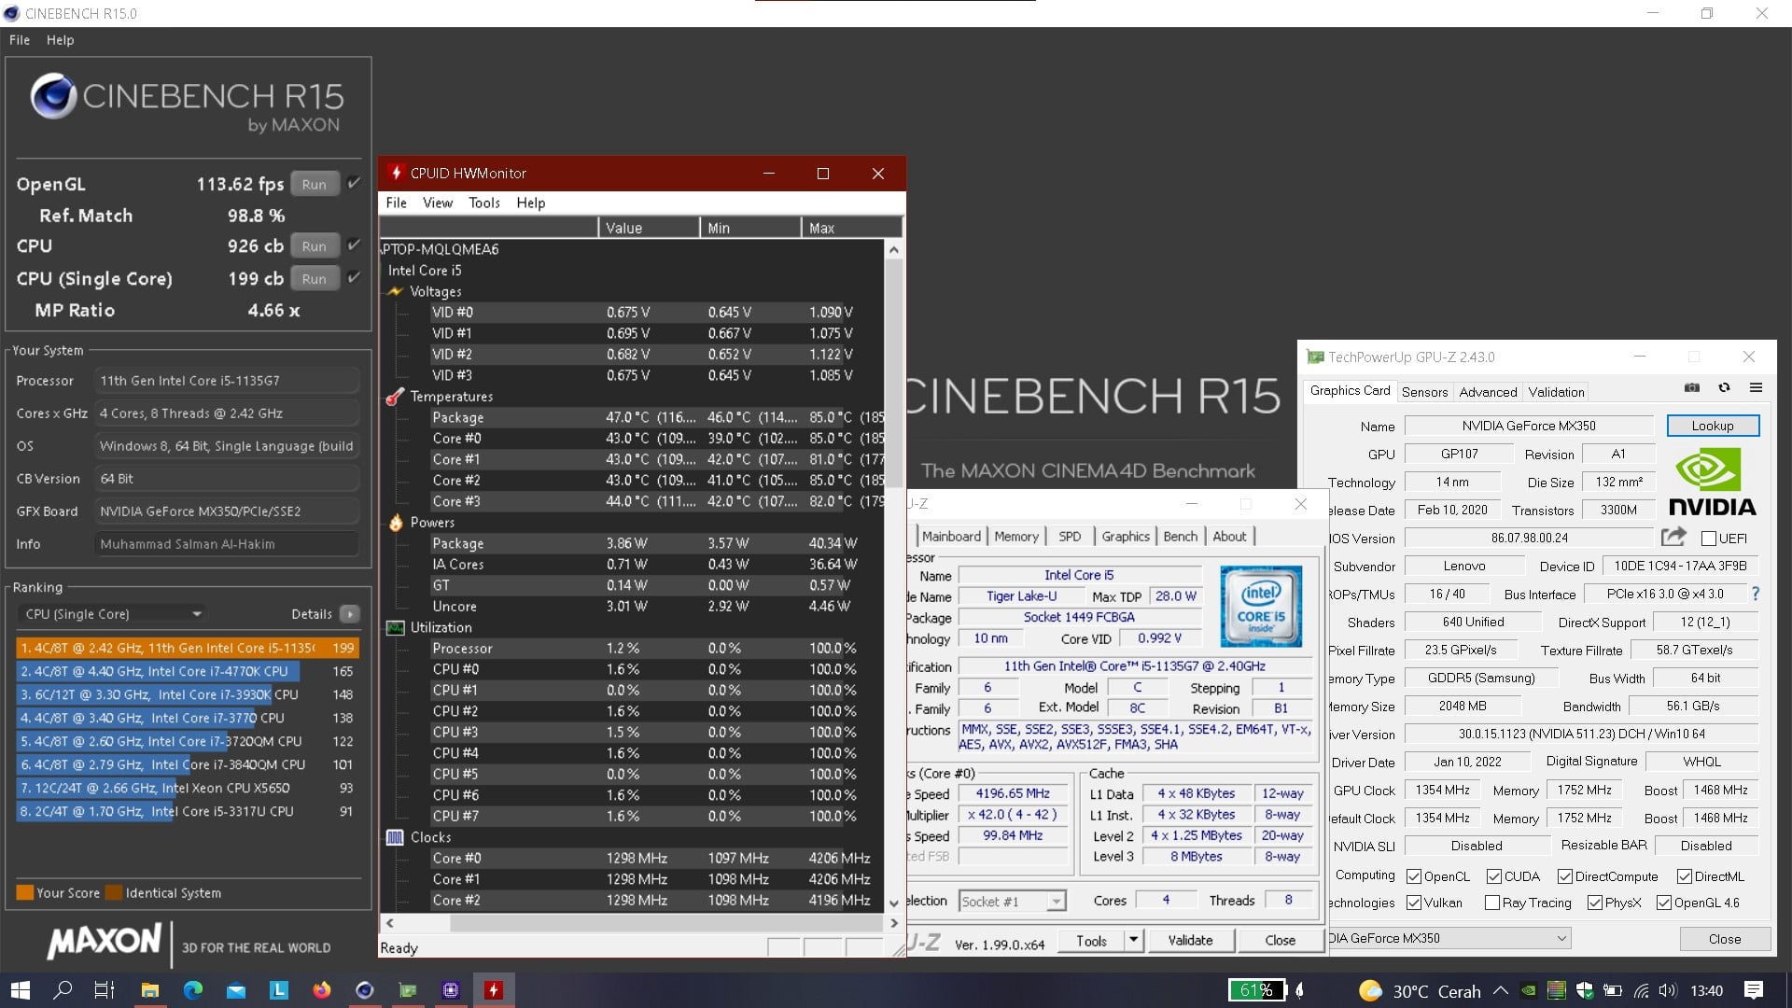Click the GPU-Z screenshot camera icon
This screenshot has width=1792, height=1008.
[x=1692, y=388]
